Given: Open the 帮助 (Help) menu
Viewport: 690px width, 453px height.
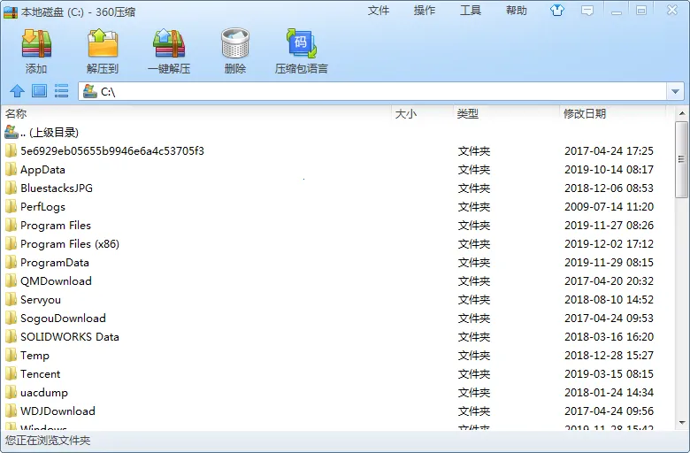Looking at the screenshot, I should pyautogui.click(x=517, y=11).
